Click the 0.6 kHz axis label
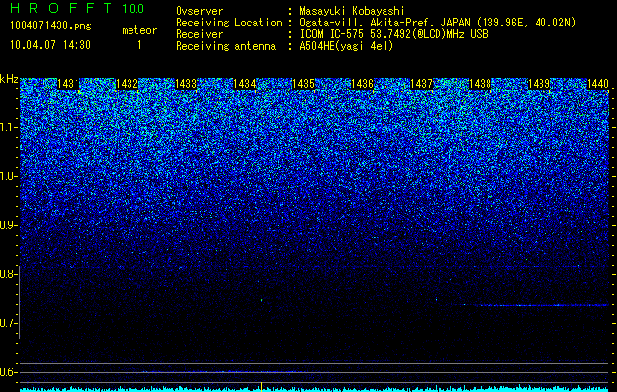Image resolution: width=617 pixels, height=392 pixels. click(8, 372)
